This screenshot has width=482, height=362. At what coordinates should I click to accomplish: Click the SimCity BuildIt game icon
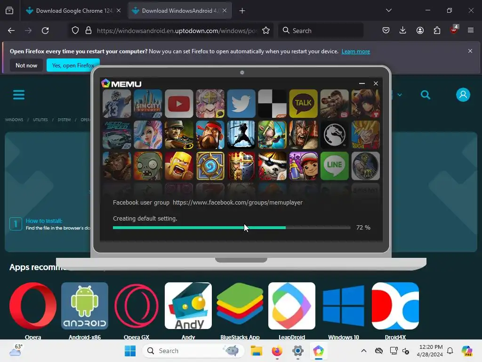pyautogui.click(x=148, y=104)
